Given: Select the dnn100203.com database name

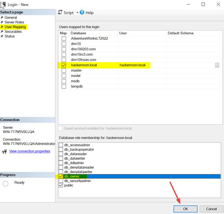Looking at the screenshot, I should point(83,49).
